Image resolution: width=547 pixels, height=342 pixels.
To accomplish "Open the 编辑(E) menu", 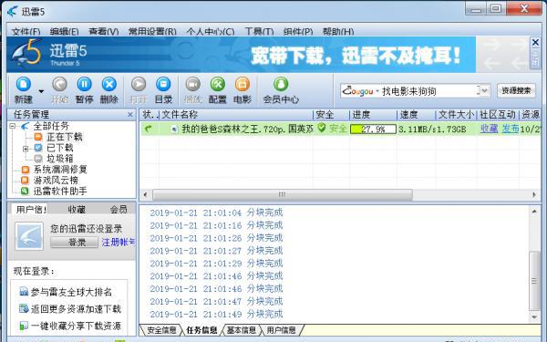I will coord(64,32).
